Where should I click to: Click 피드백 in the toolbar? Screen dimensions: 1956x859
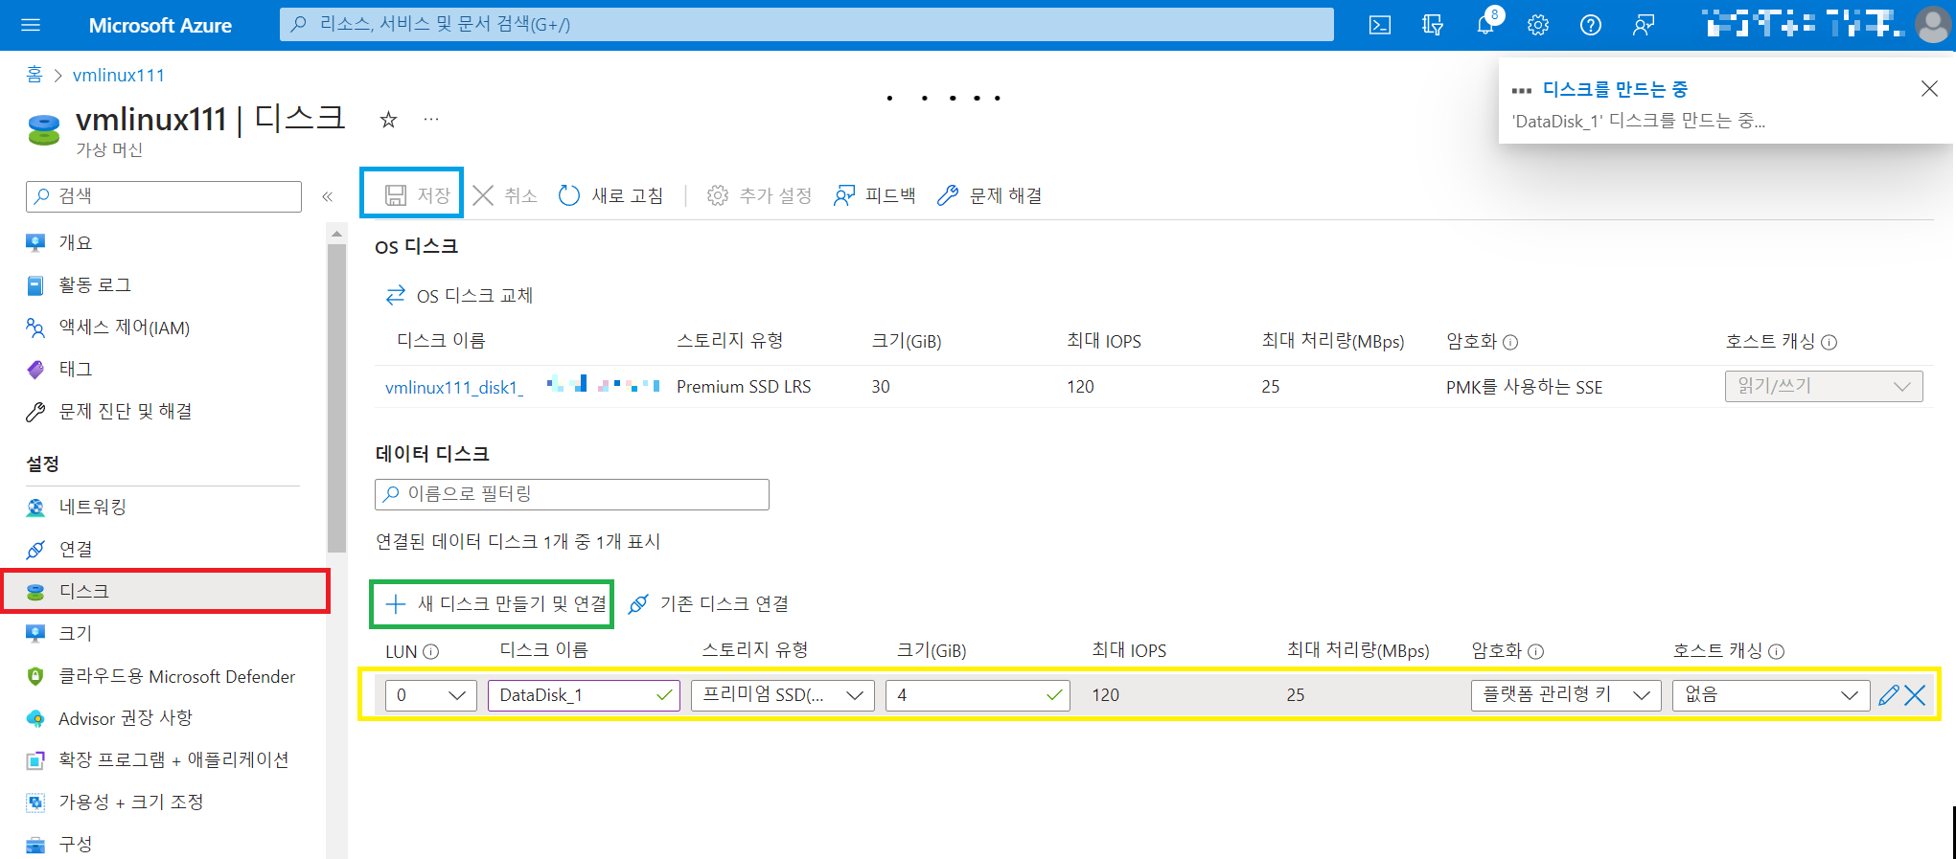pyautogui.click(x=875, y=195)
